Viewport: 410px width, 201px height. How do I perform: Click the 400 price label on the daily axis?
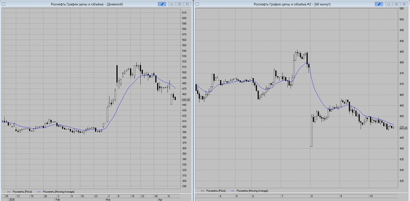pos(184,126)
